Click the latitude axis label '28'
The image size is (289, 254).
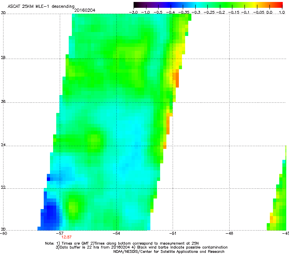click(3, 58)
